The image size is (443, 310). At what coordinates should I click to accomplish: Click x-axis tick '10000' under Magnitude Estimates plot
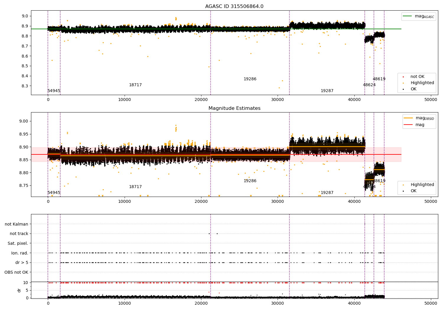click(125, 202)
